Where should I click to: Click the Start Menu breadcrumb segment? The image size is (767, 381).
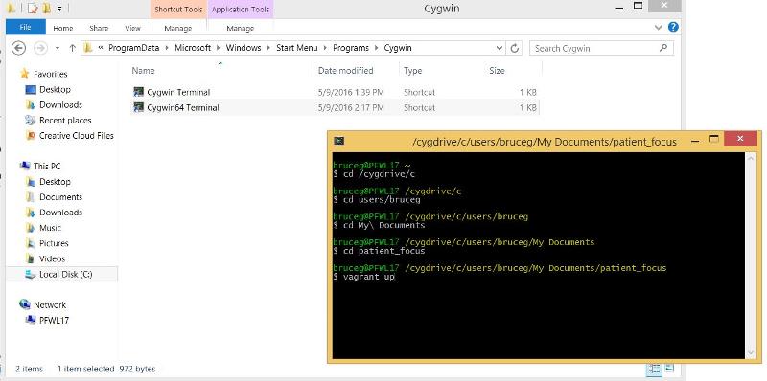point(296,48)
